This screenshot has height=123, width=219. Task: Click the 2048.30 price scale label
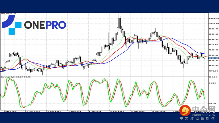click(x=214, y=18)
